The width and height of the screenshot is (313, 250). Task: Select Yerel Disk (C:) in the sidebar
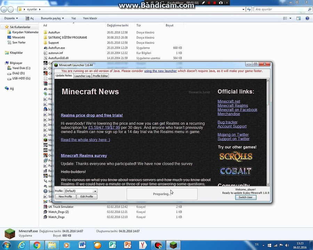(21, 68)
